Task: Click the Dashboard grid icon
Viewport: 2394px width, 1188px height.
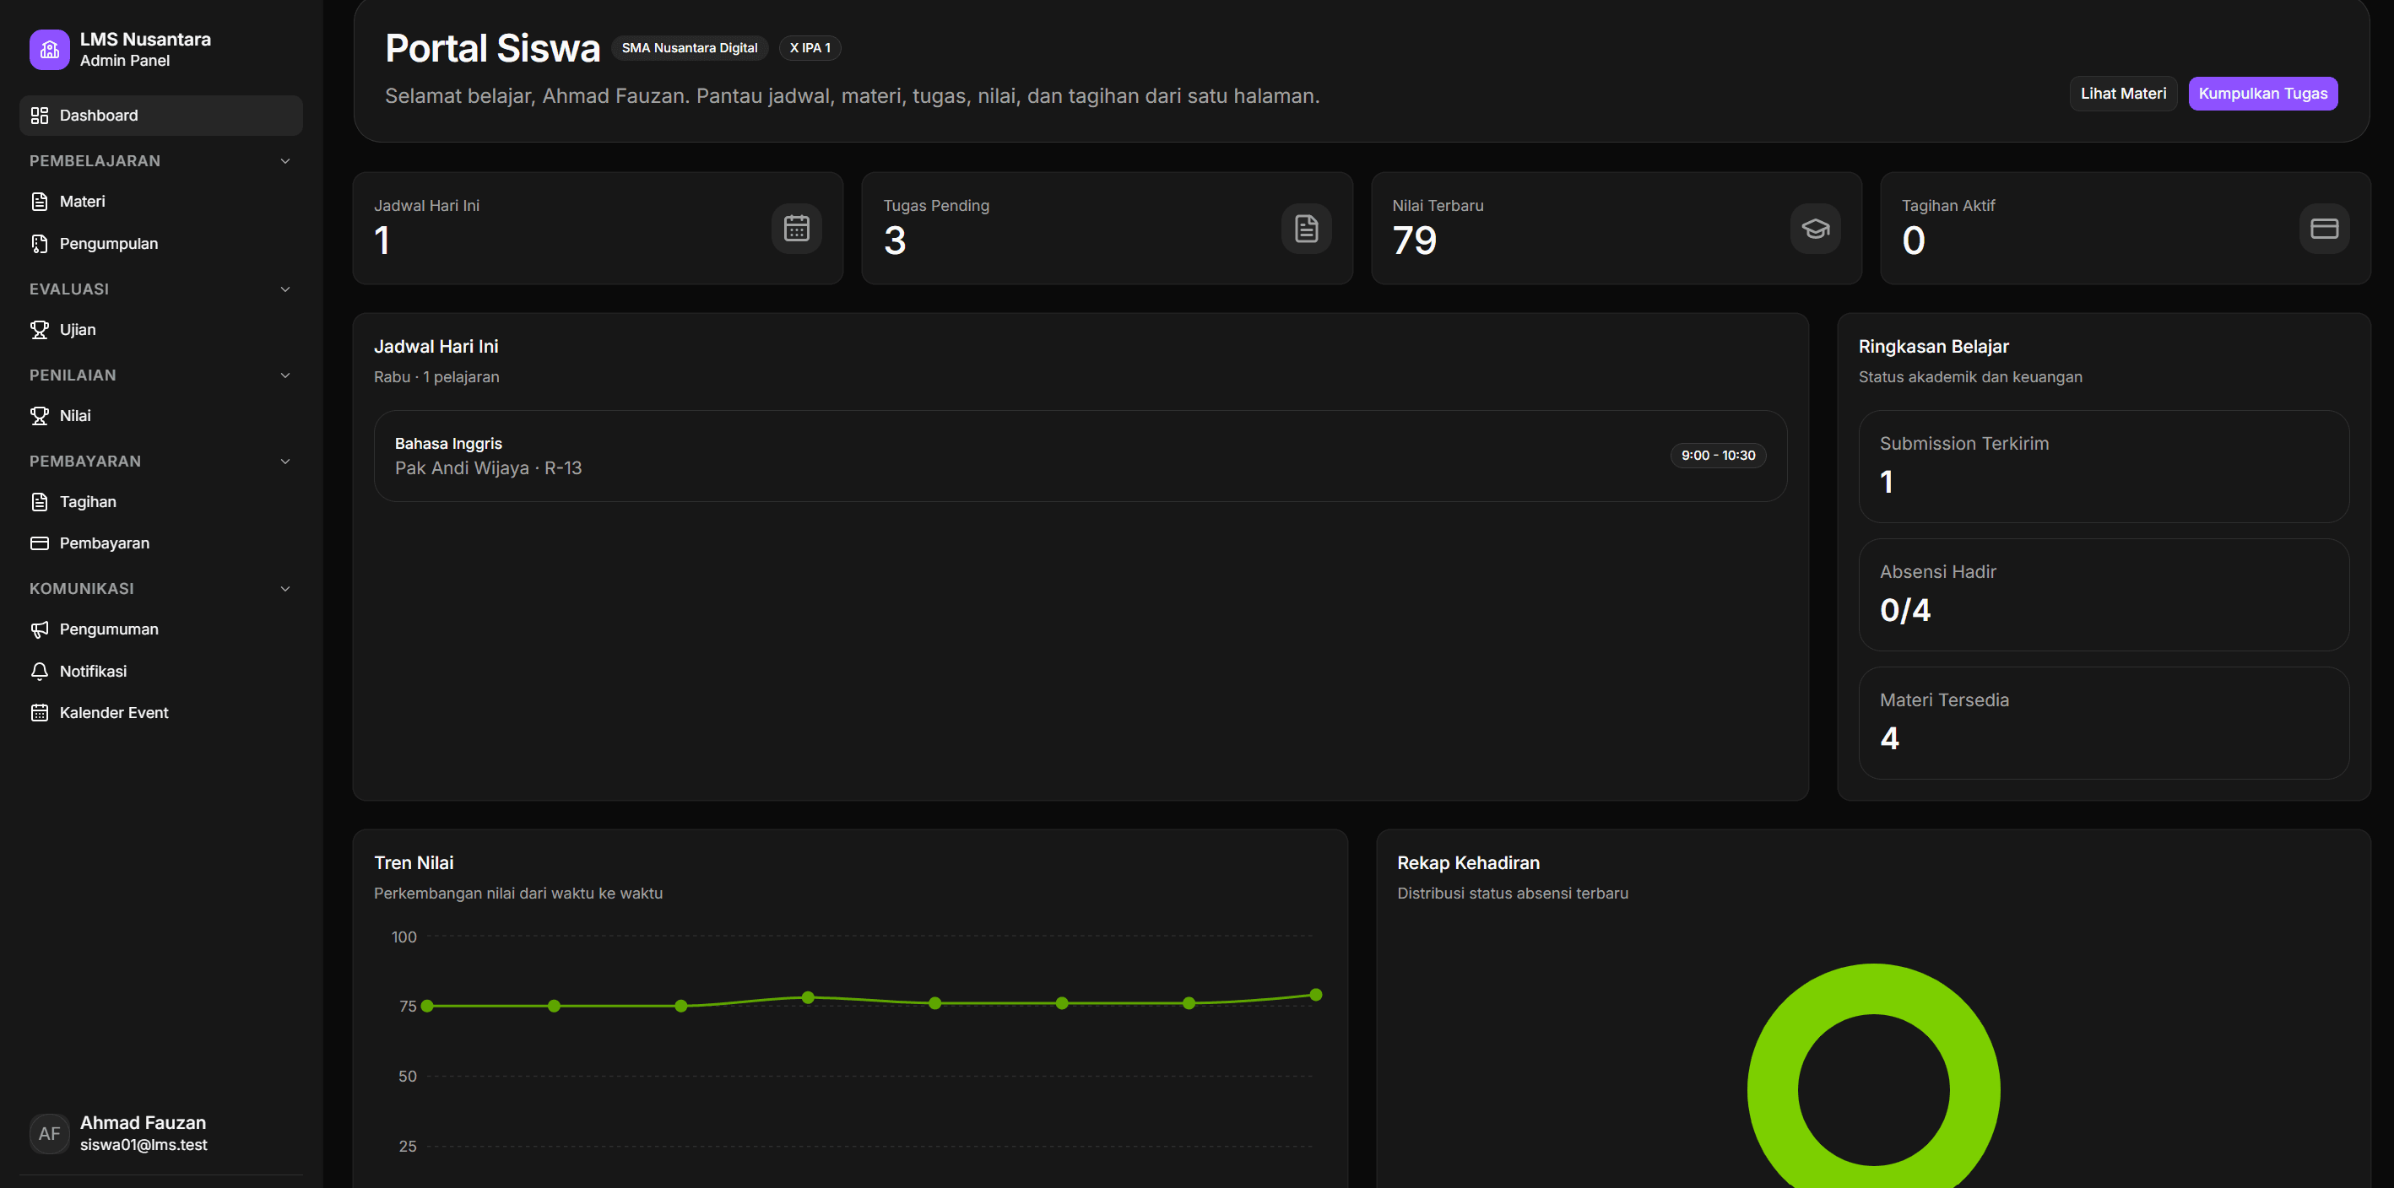Action: tap(39, 116)
